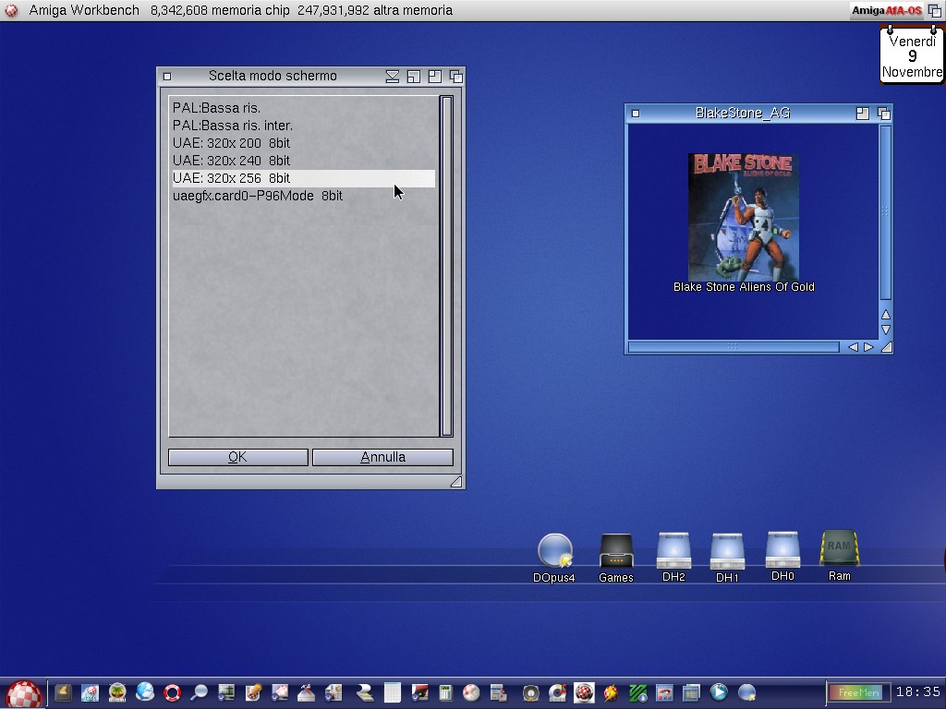
Task: Select UAE: 320x 200 8bit mode
Action: pyautogui.click(x=231, y=143)
